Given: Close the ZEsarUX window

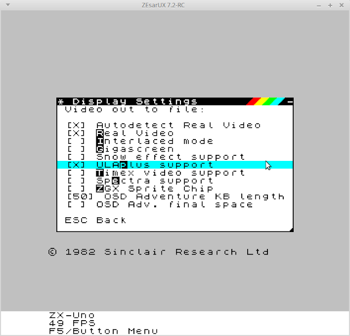Looking at the screenshot, I should click(341, 5).
